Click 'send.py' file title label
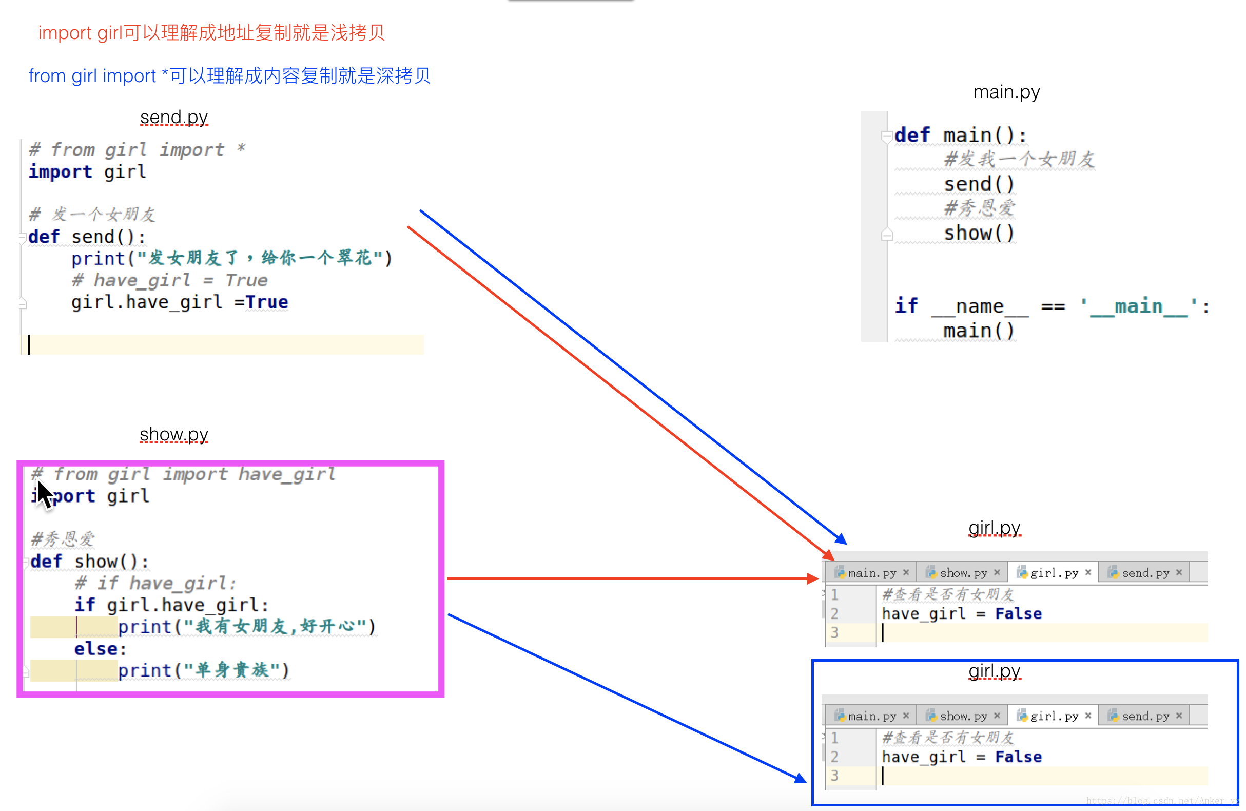This screenshot has height=811, width=1246. tap(174, 117)
